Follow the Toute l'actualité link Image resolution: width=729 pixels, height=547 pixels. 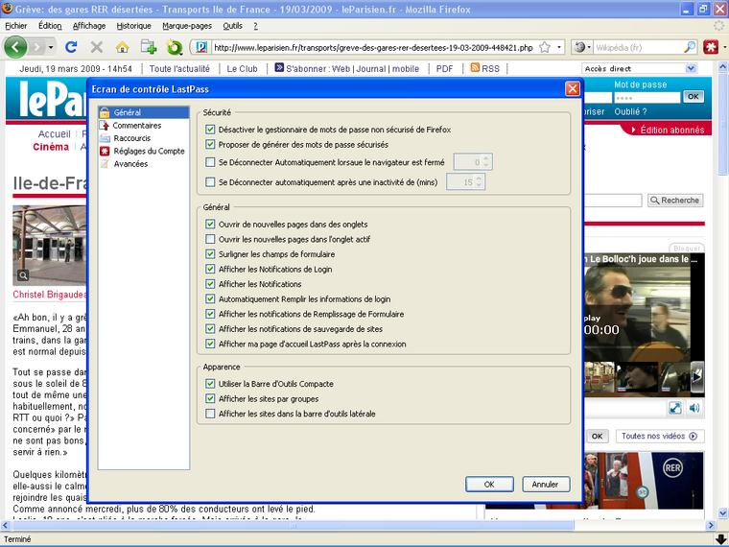[x=179, y=69]
